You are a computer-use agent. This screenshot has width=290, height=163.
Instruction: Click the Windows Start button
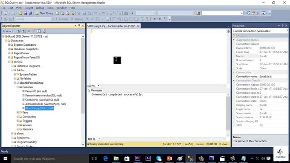pyautogui.click(x=5, y=158)
